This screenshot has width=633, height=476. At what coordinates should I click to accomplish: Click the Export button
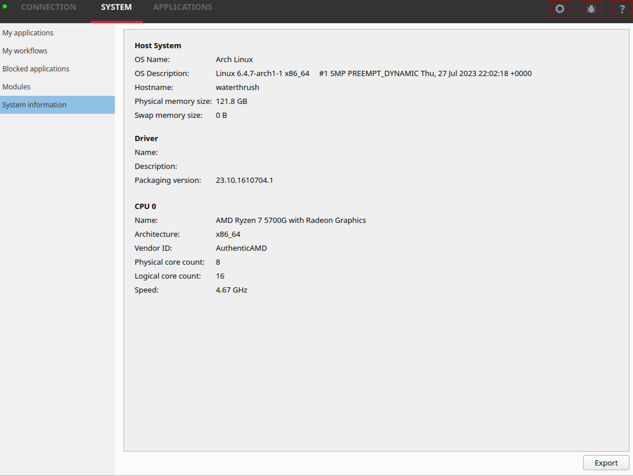coord(606,463)
